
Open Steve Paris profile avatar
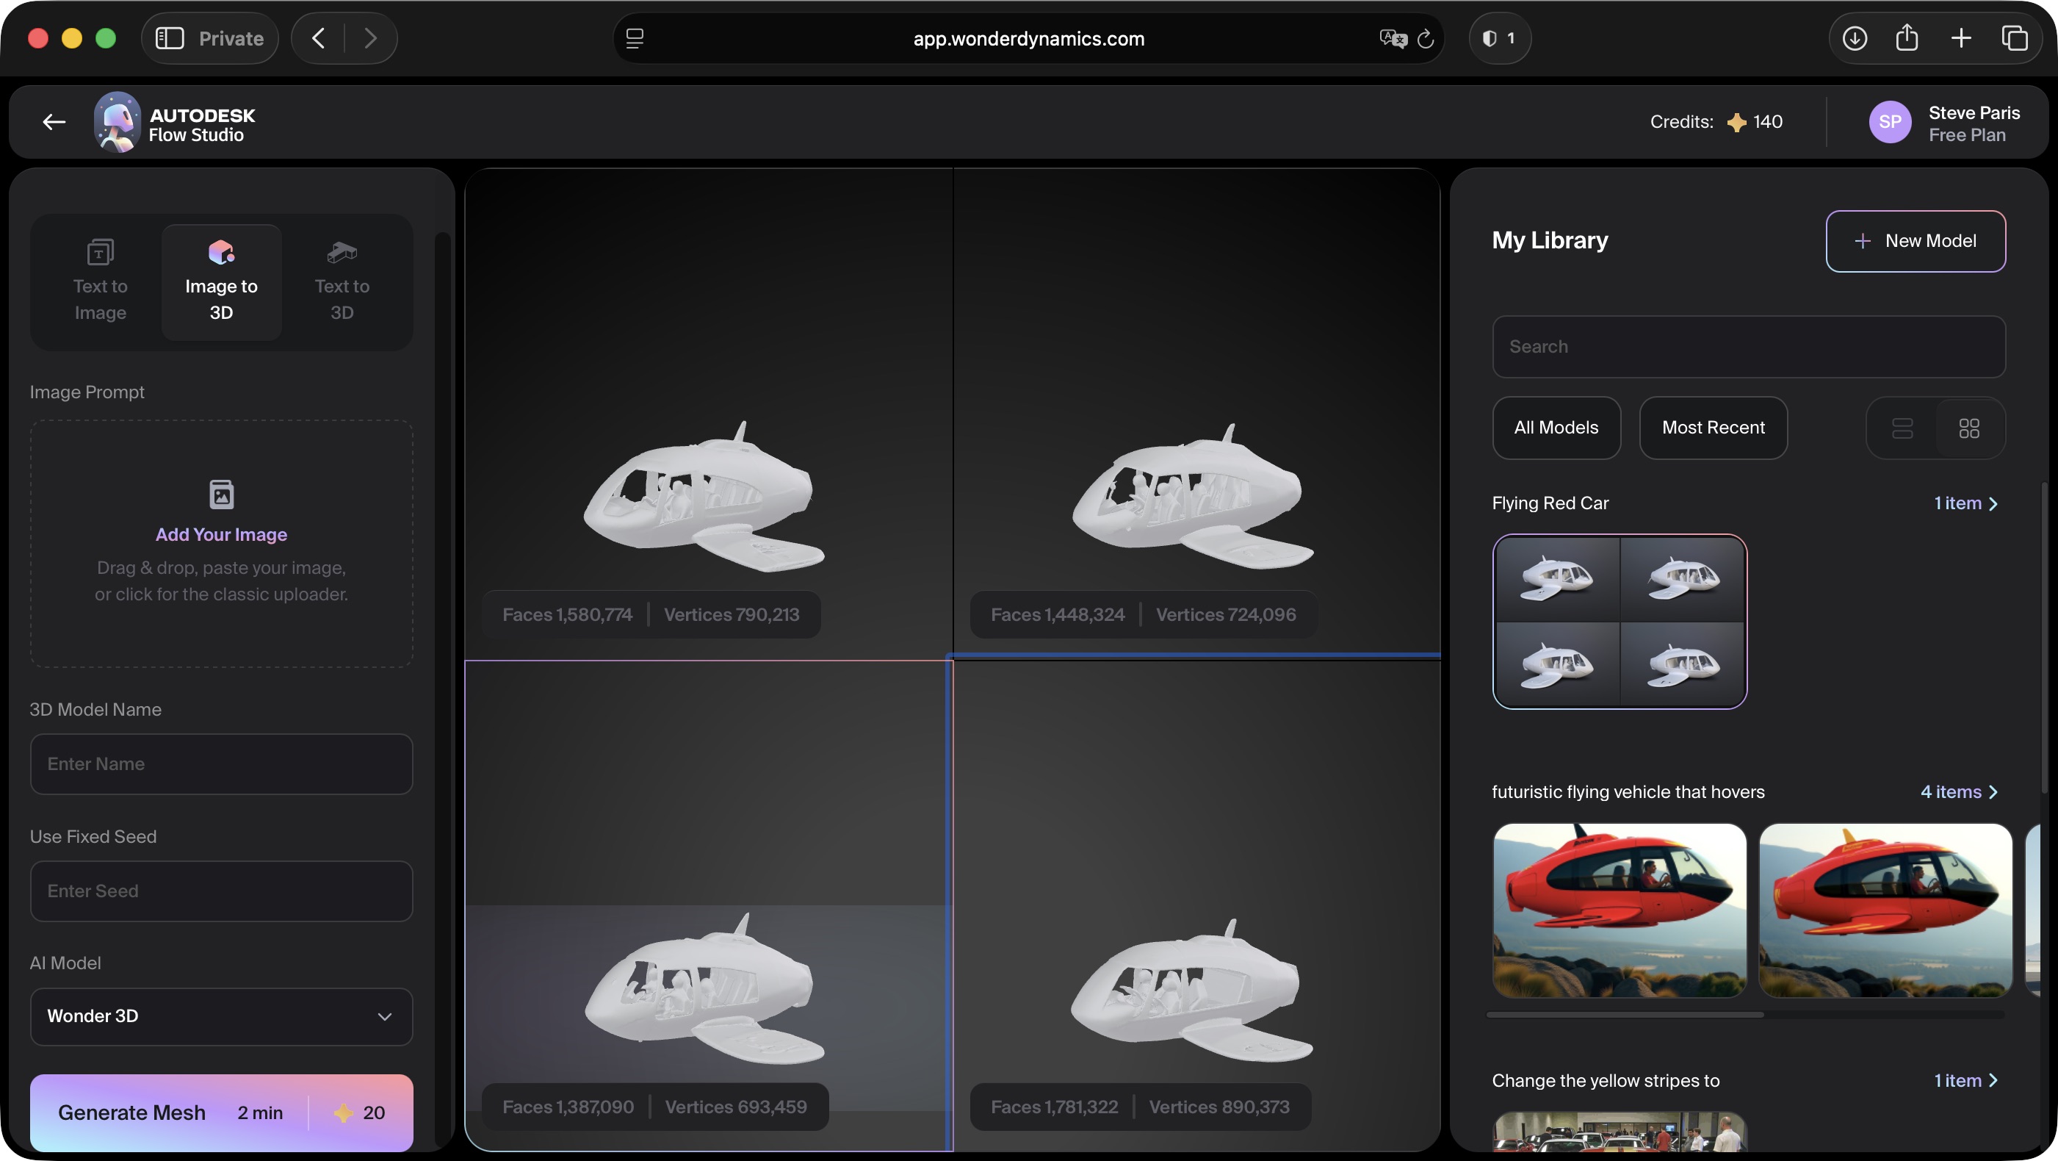pos(1891,121)
